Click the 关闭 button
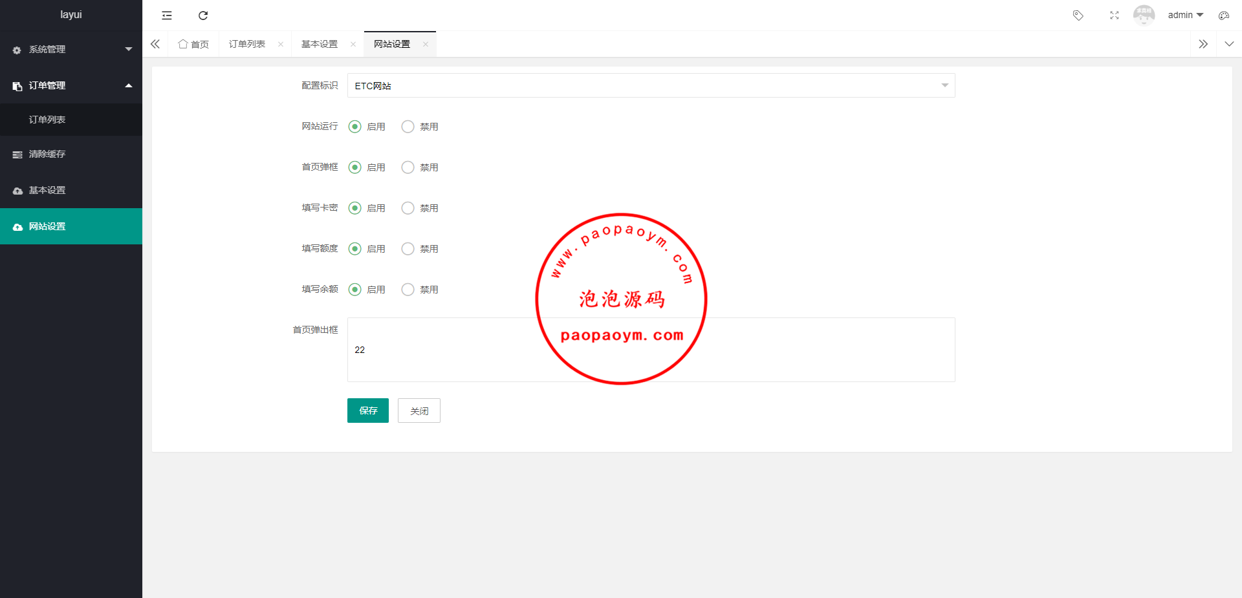 tap(419, 411)
